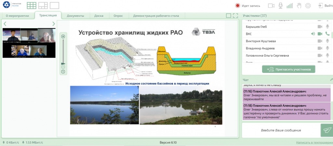This screenshot has width=333, height=146.
Task: Open the Опрос tab
Action: coord(118,16)
